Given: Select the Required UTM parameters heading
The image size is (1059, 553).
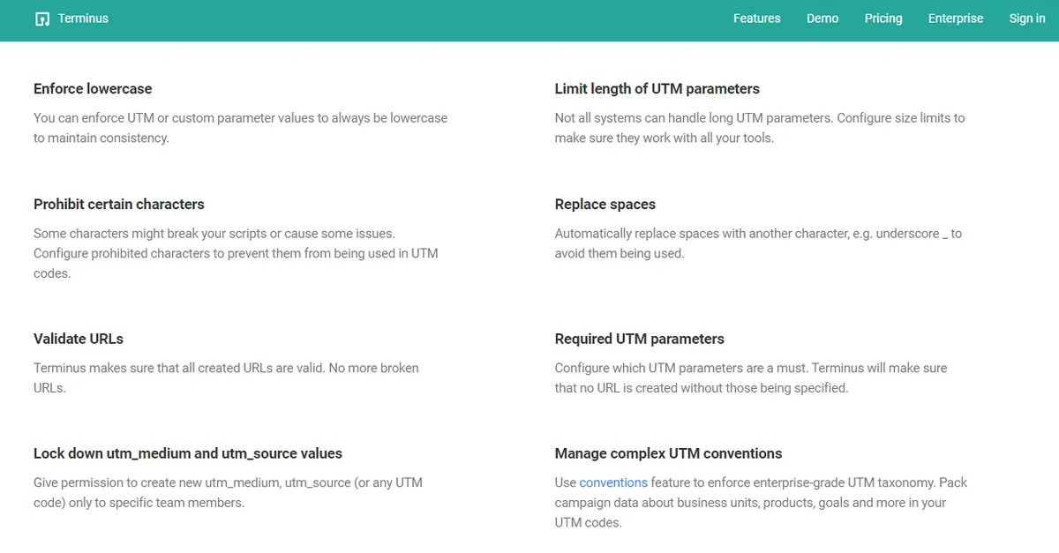Looking at the screenshot, I should [x=639, y=339].
